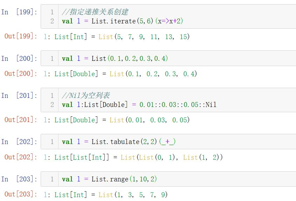This screenshot has height=201, width=296.
Task: Click the List.iterate code line in cell 199
Action: click(123, 21)
